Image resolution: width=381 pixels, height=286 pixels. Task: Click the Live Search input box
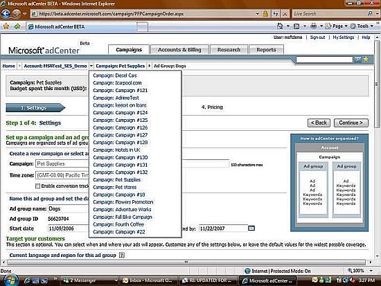(x=329, y=14)
